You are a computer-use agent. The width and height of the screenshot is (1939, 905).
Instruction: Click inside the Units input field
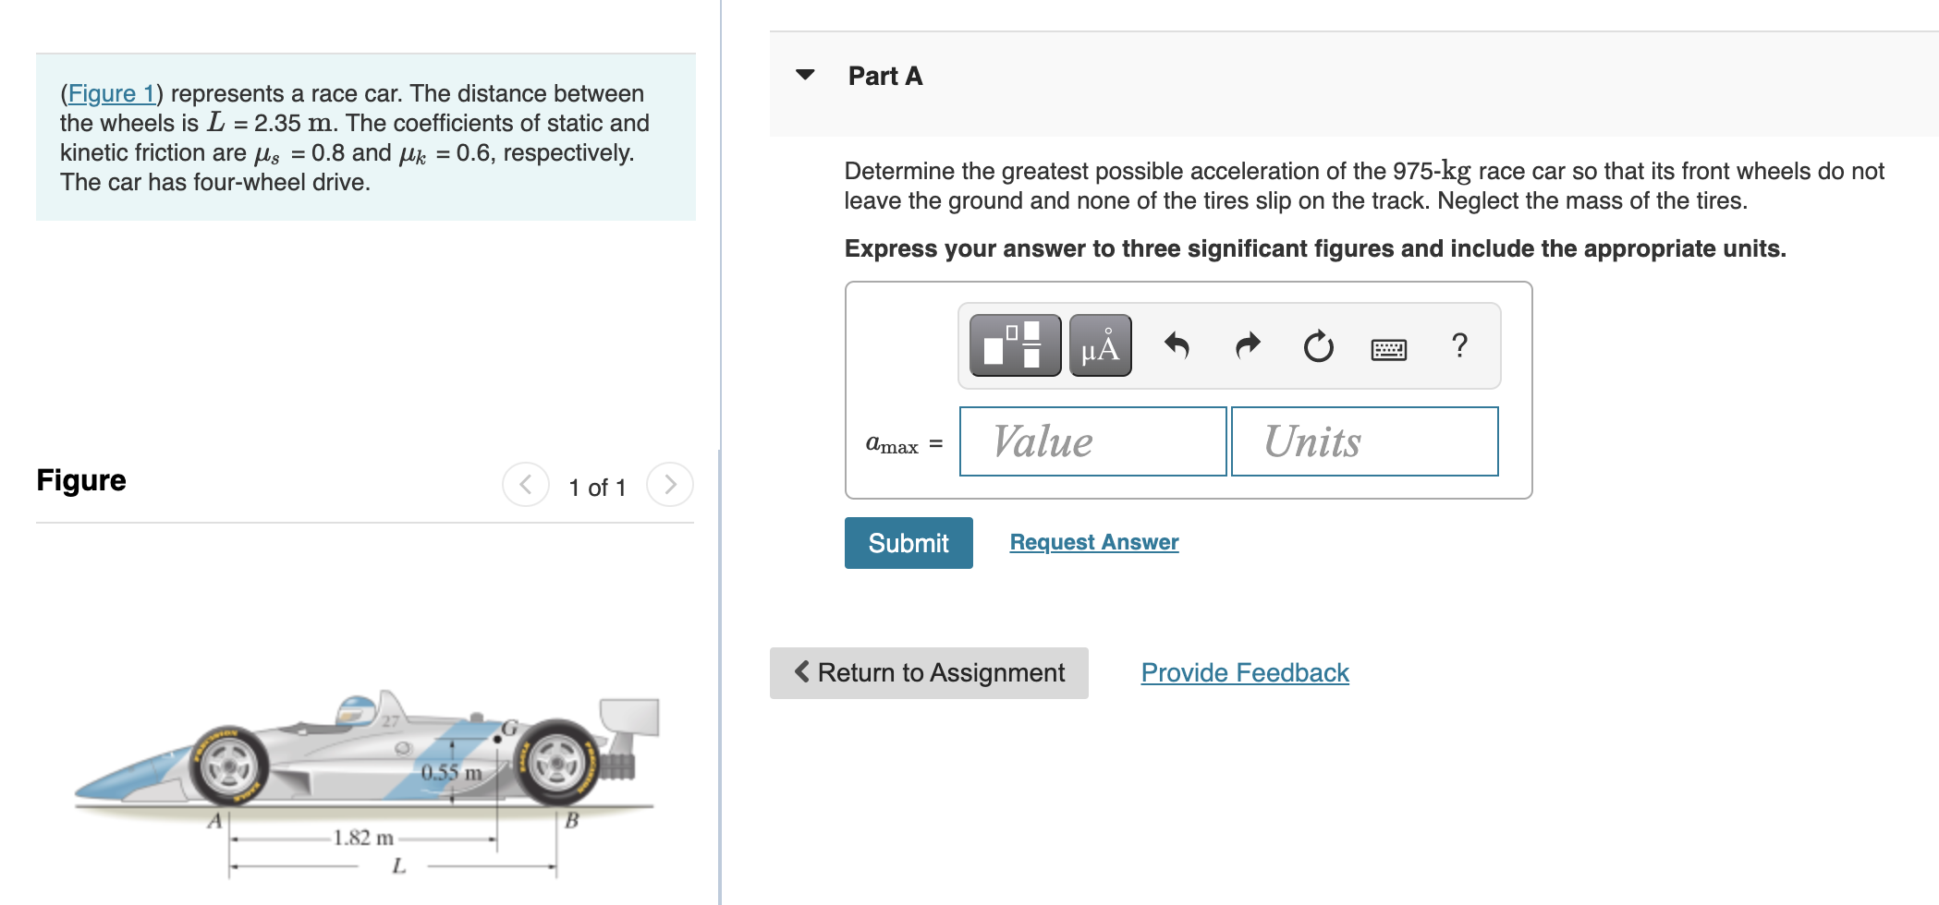(1363, 441)
